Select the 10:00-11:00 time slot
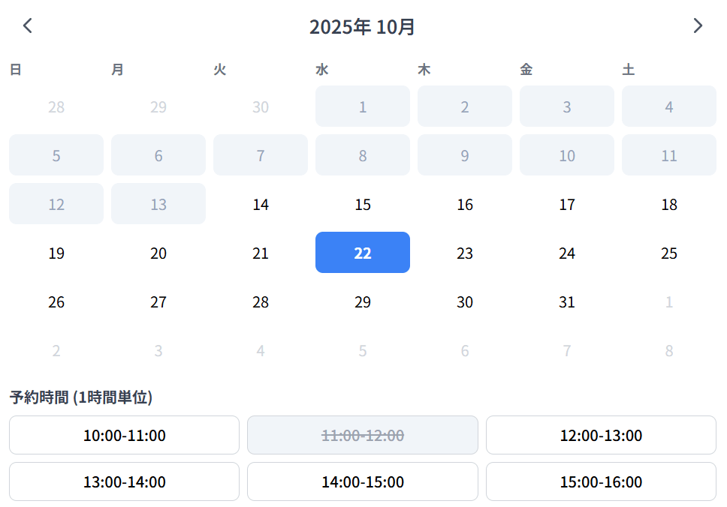This screenshot has width=727, height=507. coord(124,435)
